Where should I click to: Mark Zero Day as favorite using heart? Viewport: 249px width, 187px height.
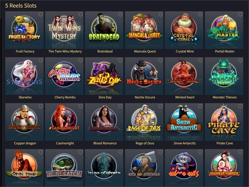(x=120, y=60)
